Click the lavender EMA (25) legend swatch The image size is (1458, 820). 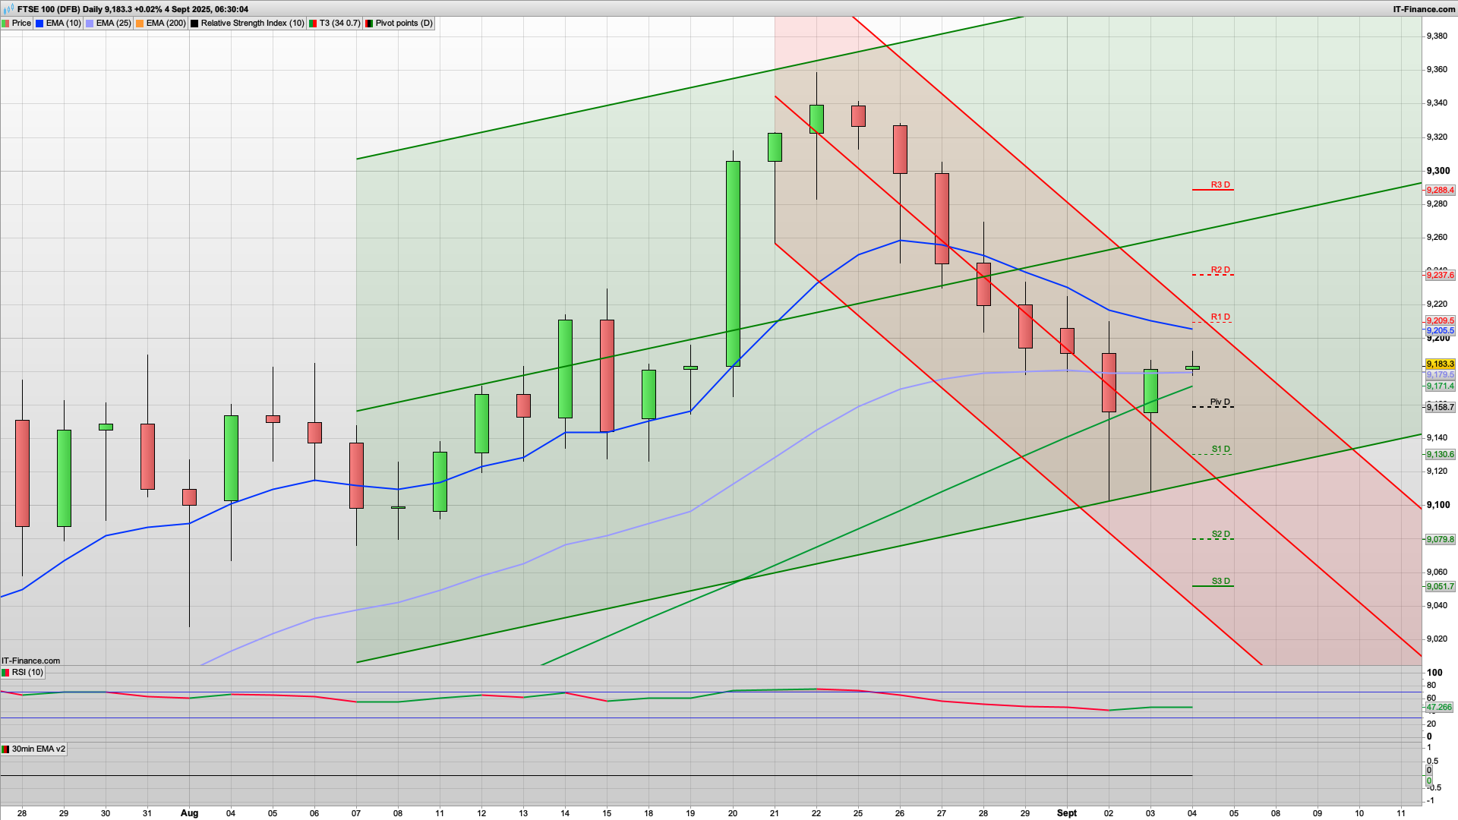pyautogui.click(x=90, y=24)
